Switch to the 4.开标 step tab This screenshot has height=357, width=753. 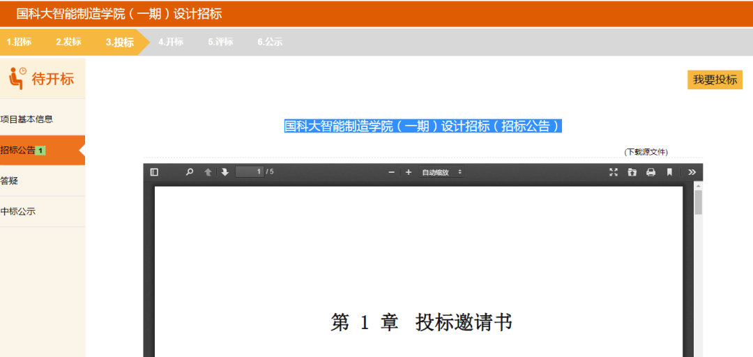pyautogui.click(x=171, y=42)
